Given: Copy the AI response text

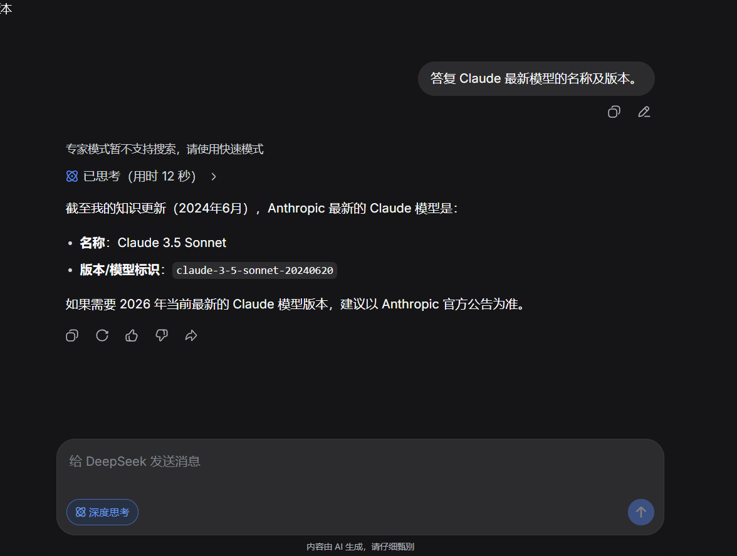Looking at the screenshot, I should coord(72,335).
